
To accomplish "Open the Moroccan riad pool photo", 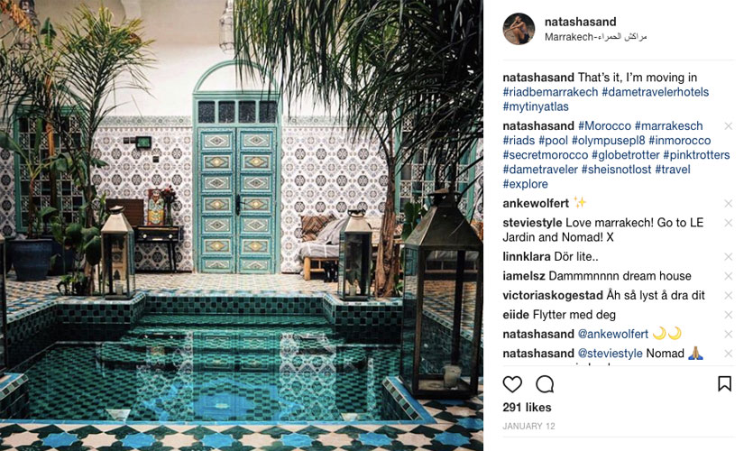I will [x=242, y=225].
